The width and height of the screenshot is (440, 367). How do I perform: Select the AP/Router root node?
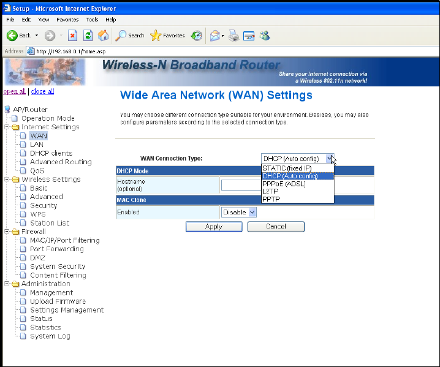pyautogui.click(x=30, y=110)
